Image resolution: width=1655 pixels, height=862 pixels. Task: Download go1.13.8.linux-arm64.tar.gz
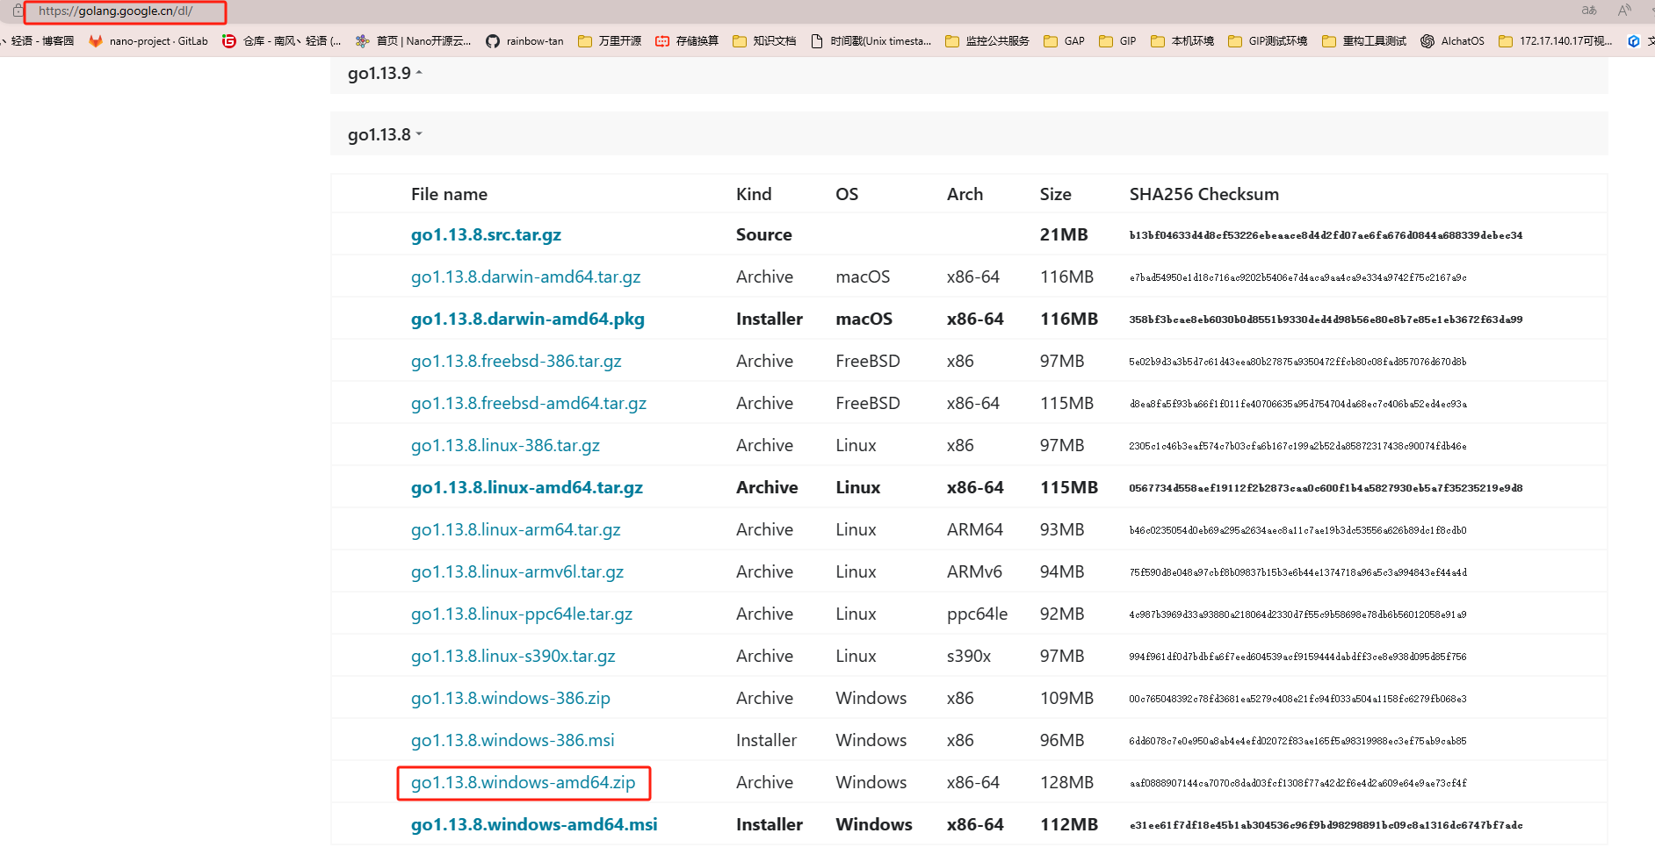point(516,529)
